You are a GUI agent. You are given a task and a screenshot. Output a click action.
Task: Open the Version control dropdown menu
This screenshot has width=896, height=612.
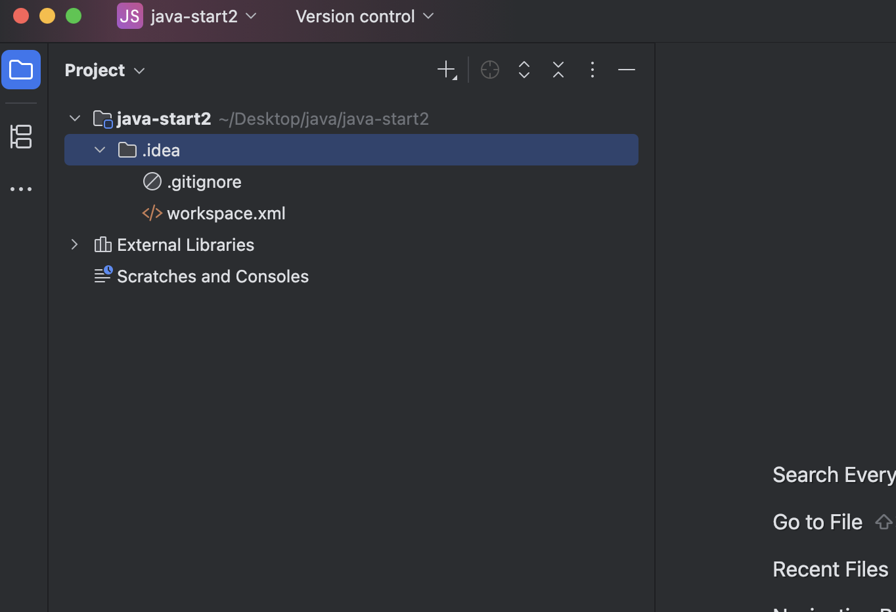(365, 16)
